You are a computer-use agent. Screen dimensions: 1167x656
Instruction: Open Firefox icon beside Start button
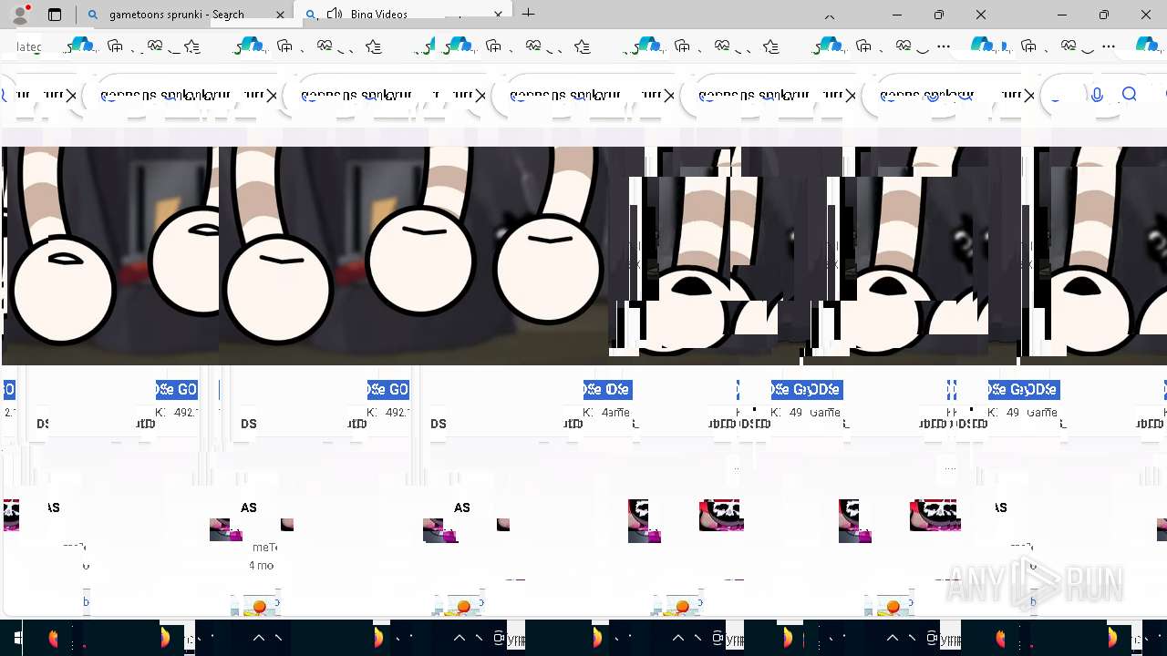(x=53, y=638)
